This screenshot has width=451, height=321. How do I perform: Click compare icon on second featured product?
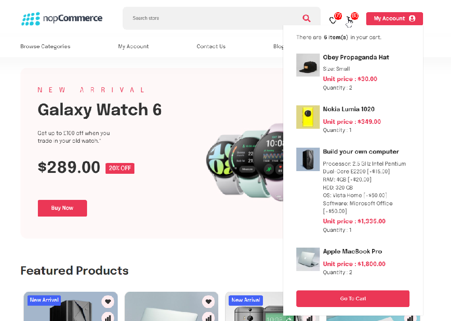[x=208, y=317]
